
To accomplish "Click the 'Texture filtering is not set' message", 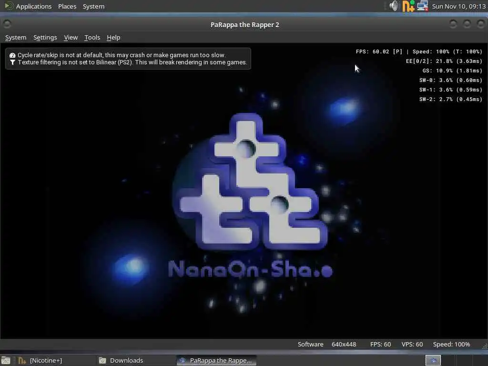I will coord(132,62).
